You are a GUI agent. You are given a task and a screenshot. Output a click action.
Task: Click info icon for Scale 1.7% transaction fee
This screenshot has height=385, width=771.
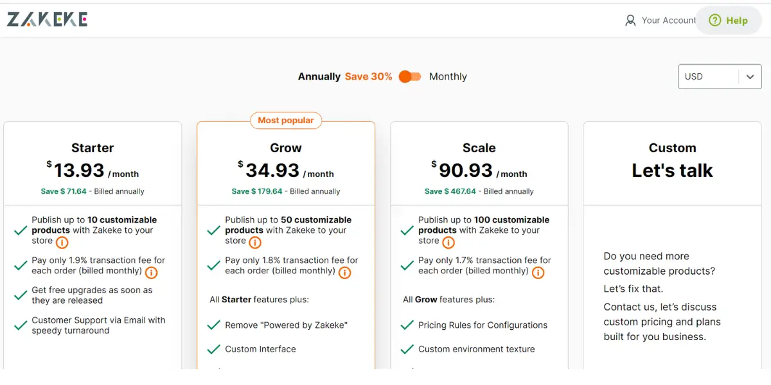click(538, 273)
